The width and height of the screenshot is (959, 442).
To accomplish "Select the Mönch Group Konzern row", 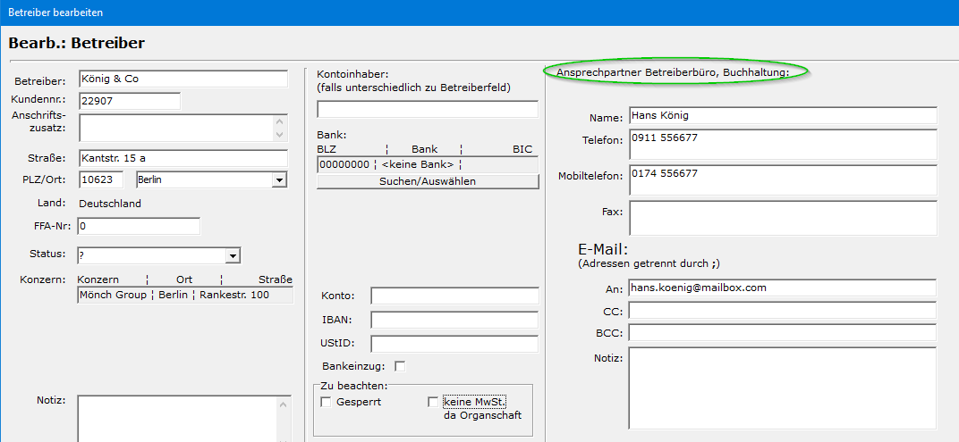I will [x=185, y=295].
